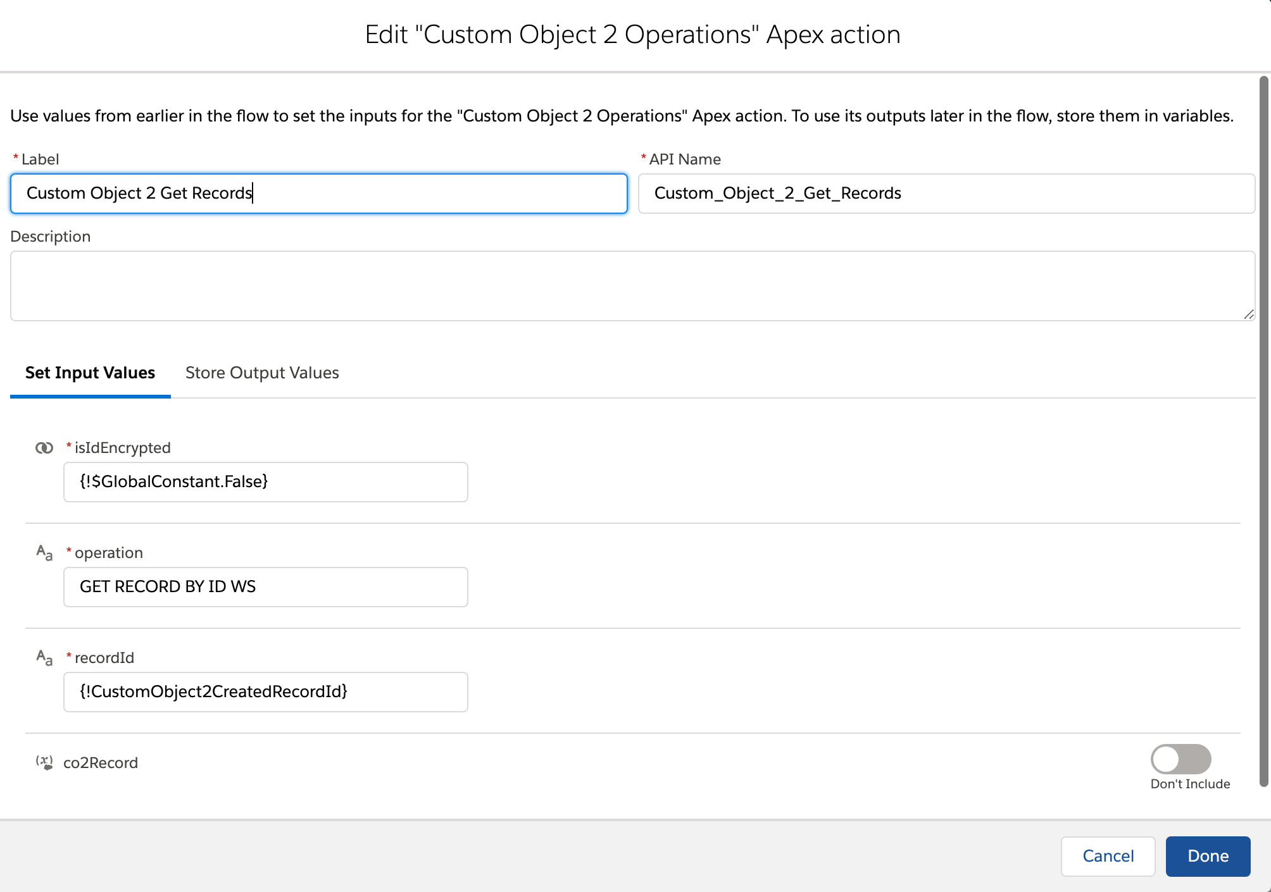Cancel editing the Apex action
Screen dimensions: 1271x892
coord(1108,856)
